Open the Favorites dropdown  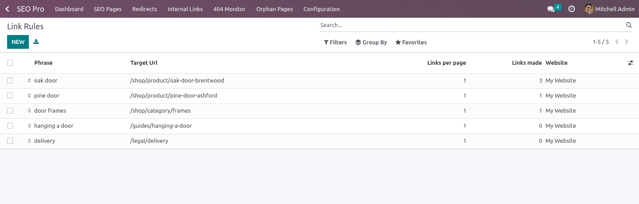(411, 43)
